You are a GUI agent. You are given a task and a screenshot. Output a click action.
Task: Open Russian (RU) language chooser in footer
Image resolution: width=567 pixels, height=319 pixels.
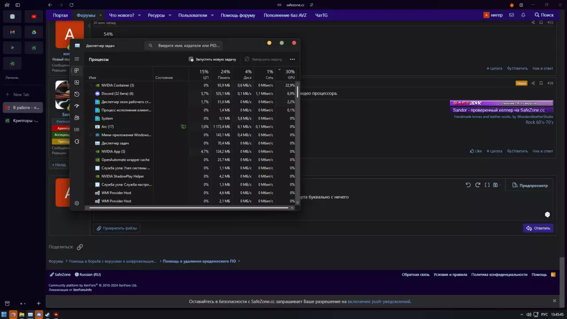[x=88, y=275]
